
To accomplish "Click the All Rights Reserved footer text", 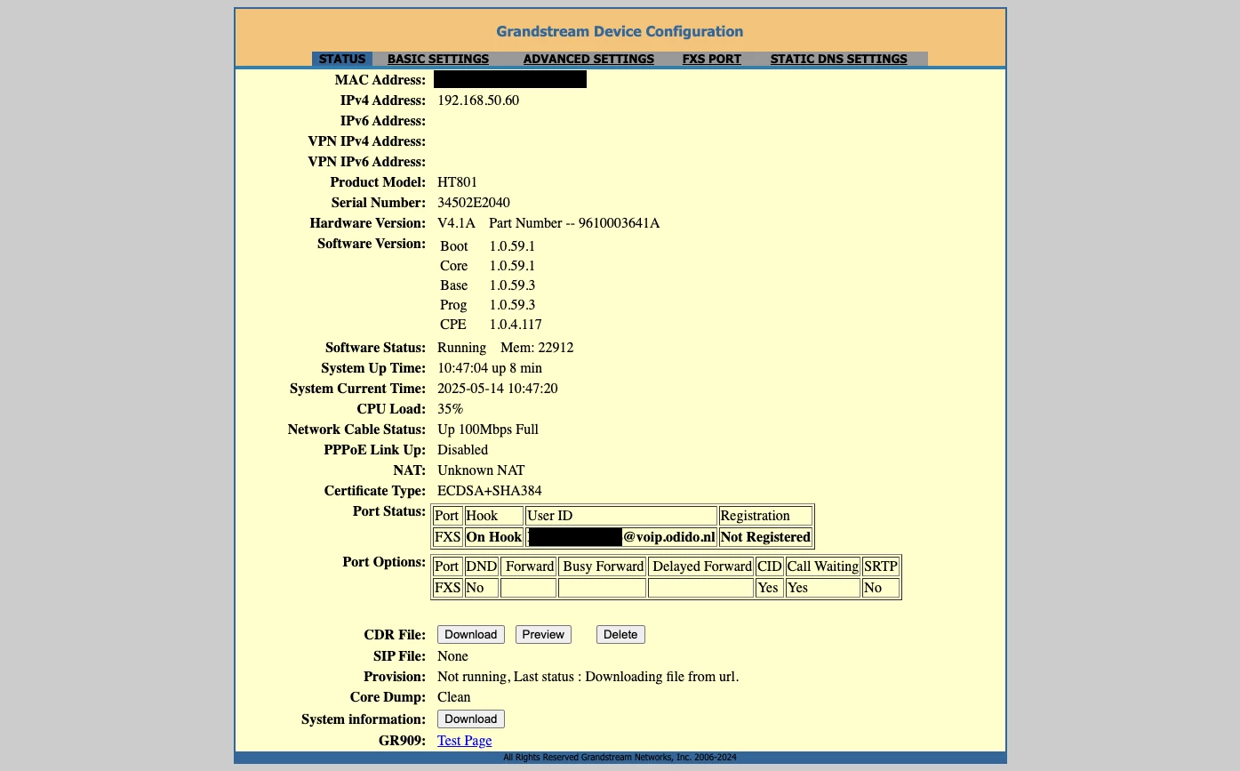I will click(x=620, y=758).
